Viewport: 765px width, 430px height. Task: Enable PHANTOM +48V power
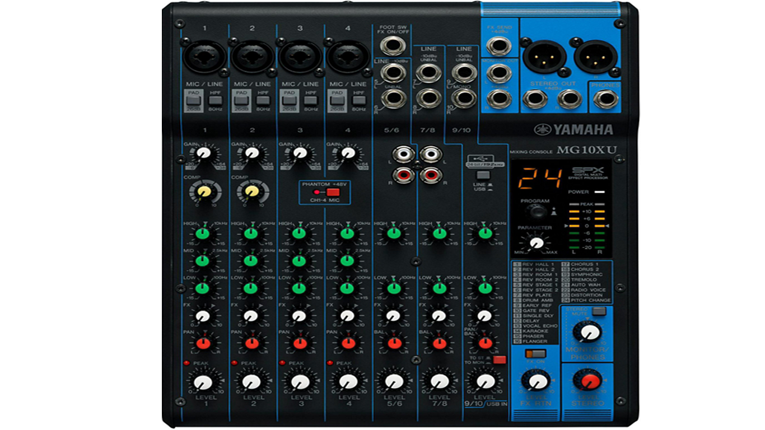tap(333, 192)
